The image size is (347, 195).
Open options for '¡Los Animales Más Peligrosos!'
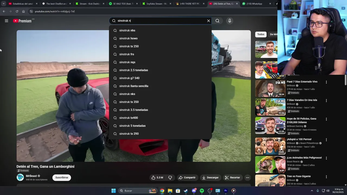point(326,158)
